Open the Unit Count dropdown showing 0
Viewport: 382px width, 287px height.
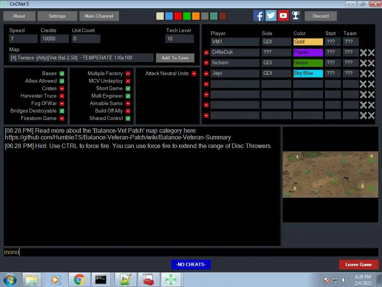point(86,38)
